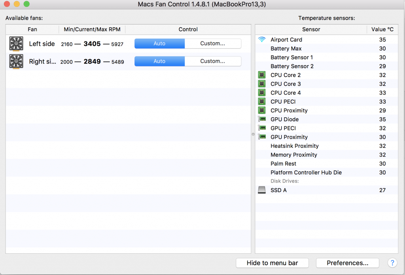Click the 3405 current RPM value
The width and height of the screenshot is (405, 275).
click(92, 44)
